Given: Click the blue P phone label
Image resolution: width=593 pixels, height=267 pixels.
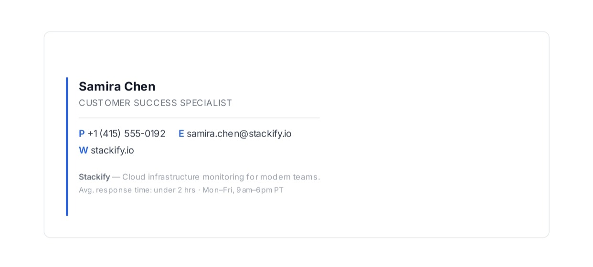Looking at the screenshot, I should 82,134.
